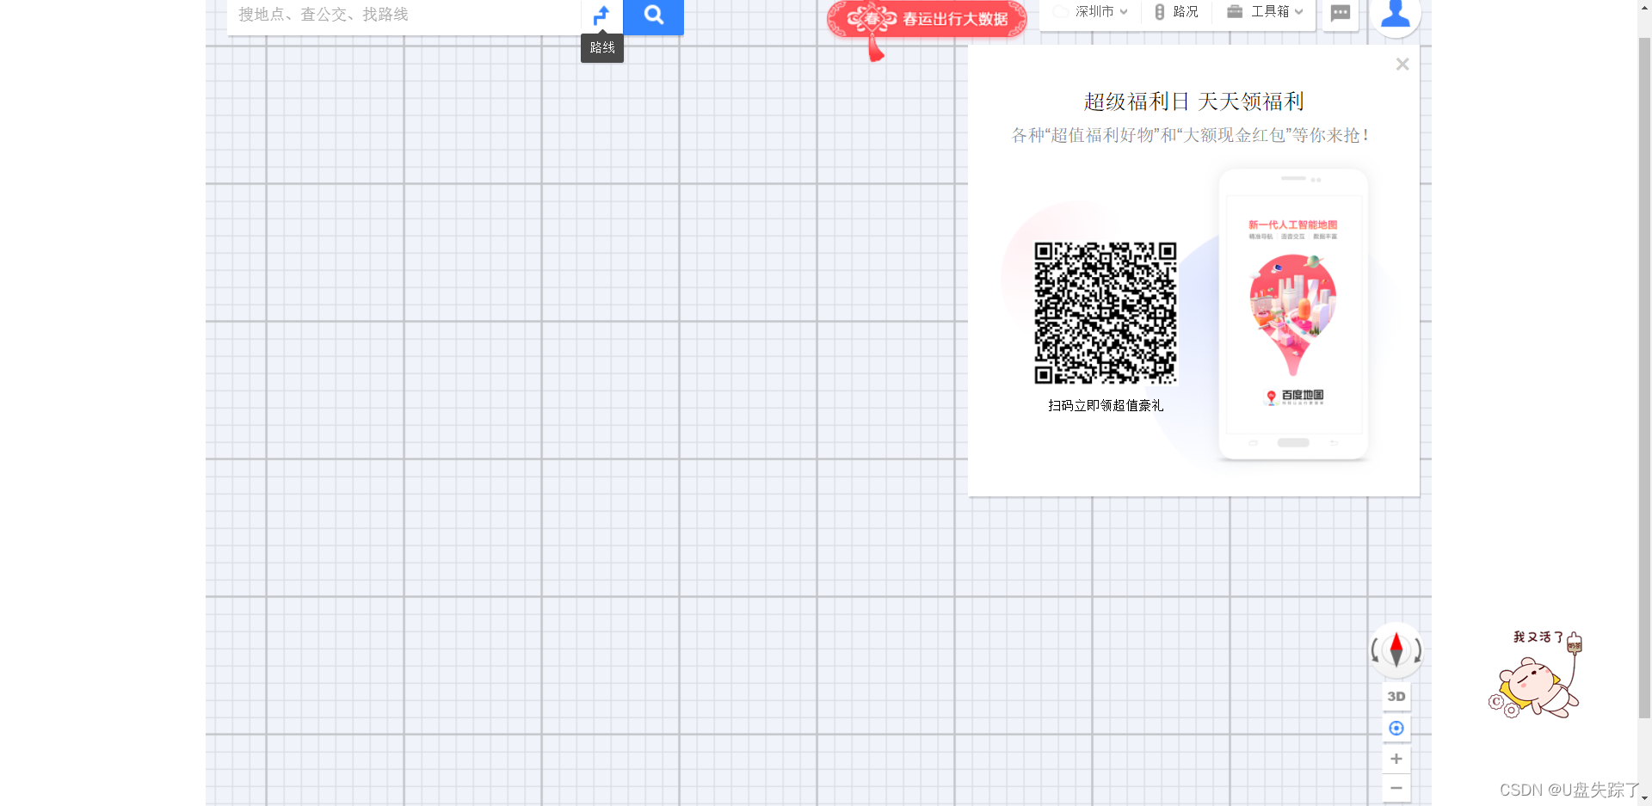Switch map to 3D view

click(1396, 697)
